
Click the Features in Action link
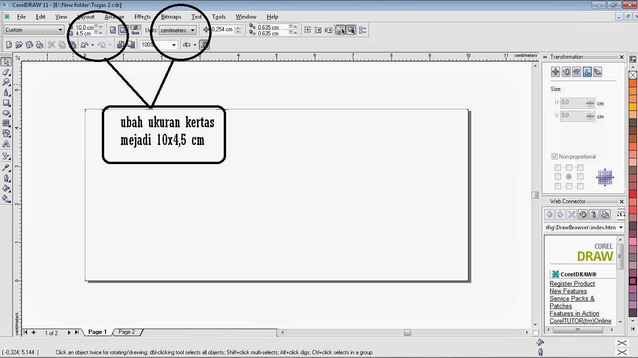574,313
